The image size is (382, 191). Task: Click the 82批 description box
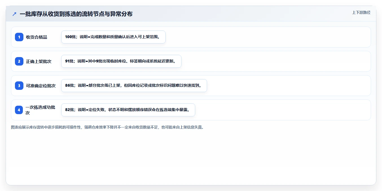[x=128, y=110]
